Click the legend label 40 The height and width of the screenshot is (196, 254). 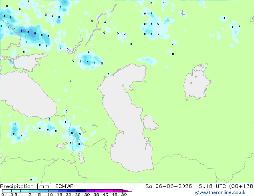pyautogui.click(x=105, y=194)
